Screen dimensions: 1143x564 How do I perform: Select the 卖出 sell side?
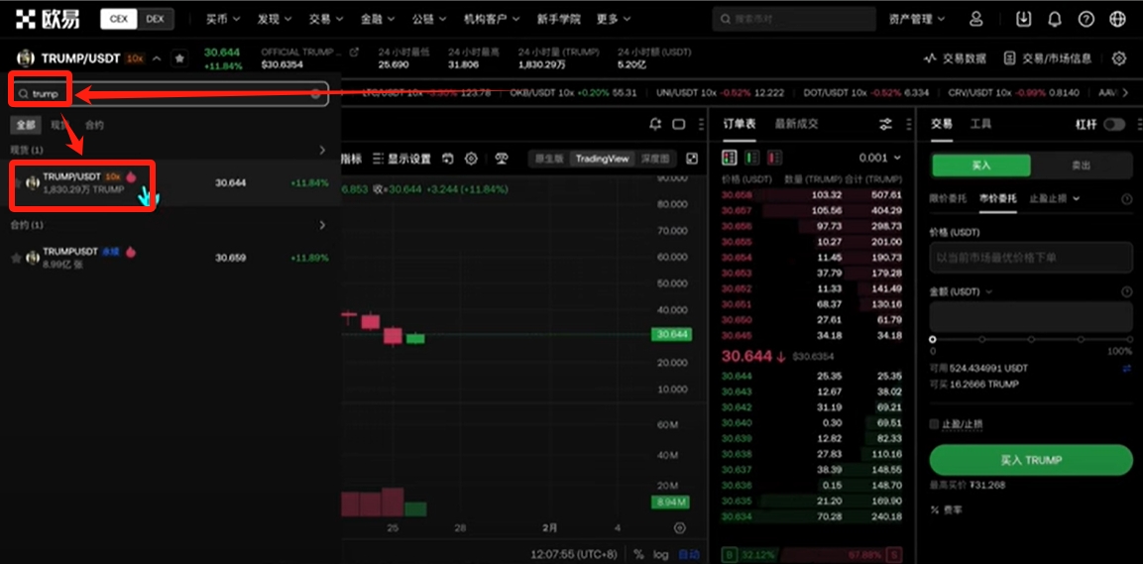[1081, 166]
